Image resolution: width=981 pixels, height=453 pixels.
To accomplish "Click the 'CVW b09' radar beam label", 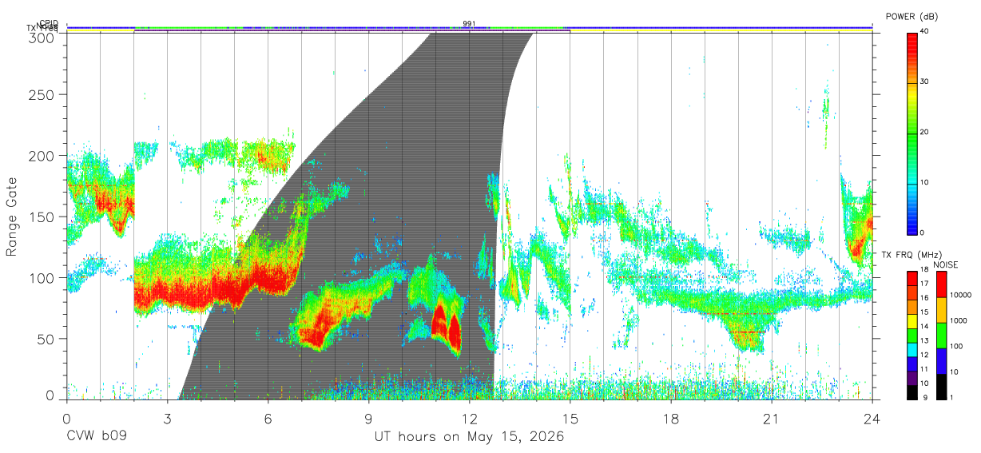I will tap(97, 437).
